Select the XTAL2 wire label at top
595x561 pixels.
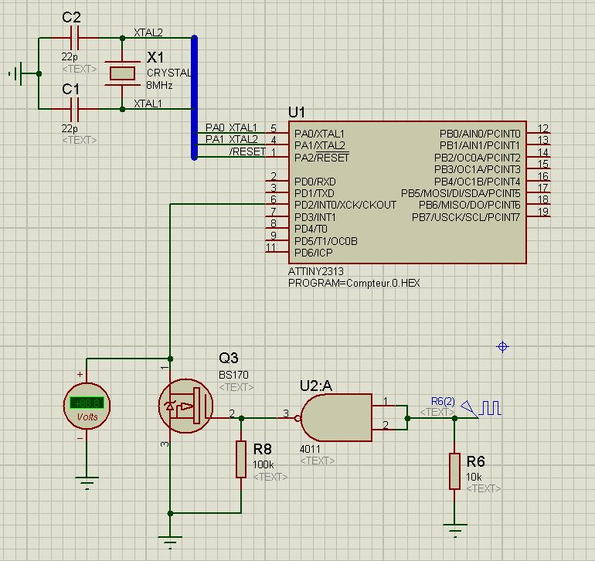coord(148,32)
